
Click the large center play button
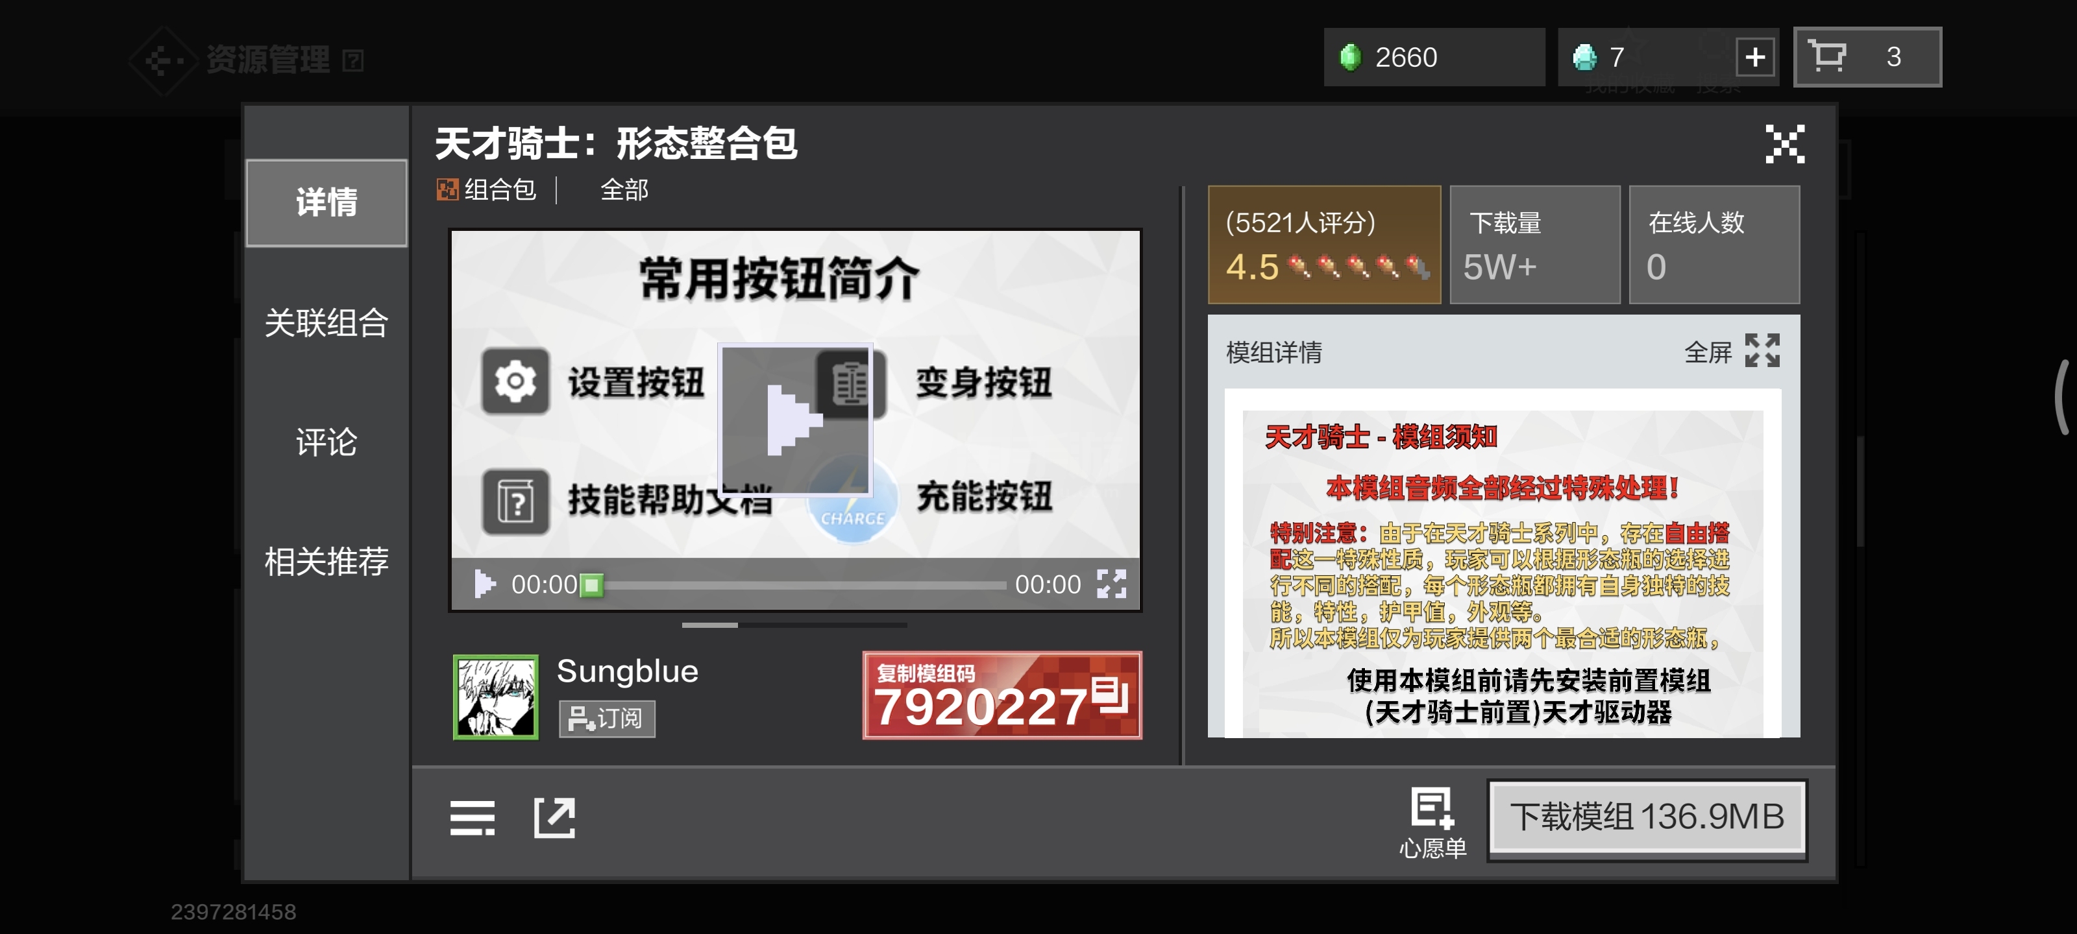pos(795,419)
